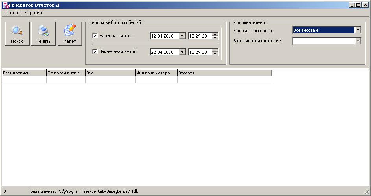Viewport: 371px width, 196px height.
Task: Decrease end time with spinner down arrow
Action: tap(215, 54)
